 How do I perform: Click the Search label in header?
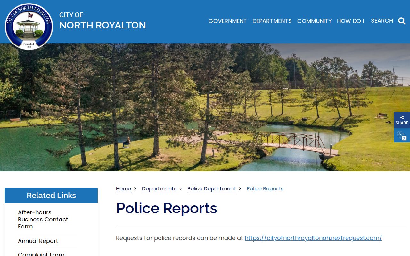382,21
